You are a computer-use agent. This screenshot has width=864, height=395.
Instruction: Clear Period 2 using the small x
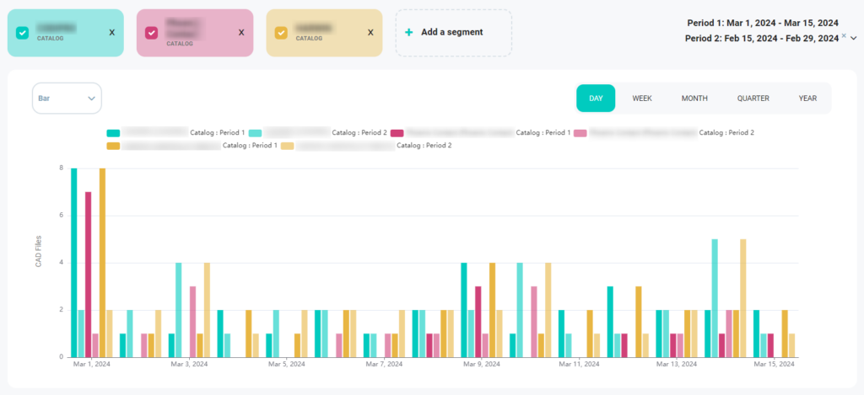[844, 36]
